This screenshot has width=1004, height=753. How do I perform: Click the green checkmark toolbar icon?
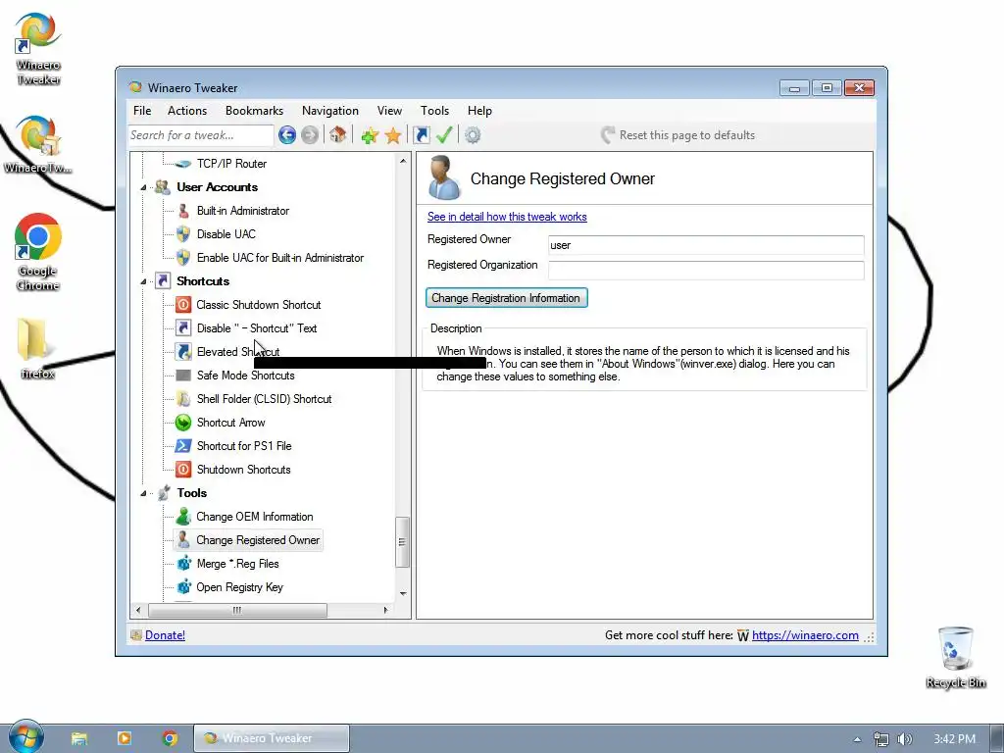click(x=444, y=135)
